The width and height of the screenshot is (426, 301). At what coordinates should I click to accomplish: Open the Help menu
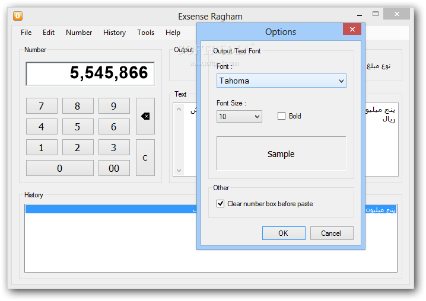pyautogui.click(x=173, y=33)
